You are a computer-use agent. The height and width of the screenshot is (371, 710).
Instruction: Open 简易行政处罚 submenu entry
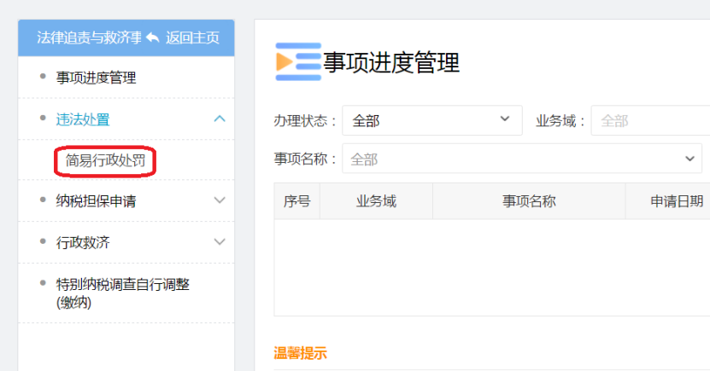(x=105, y=160)
